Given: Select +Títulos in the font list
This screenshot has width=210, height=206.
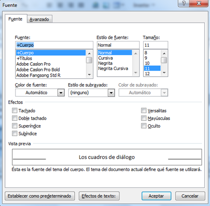Looking at the screenshot, I should 51,58.
